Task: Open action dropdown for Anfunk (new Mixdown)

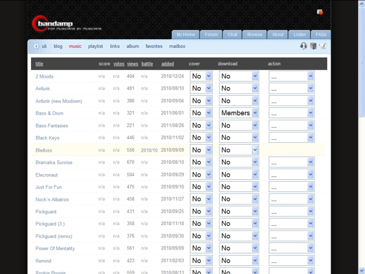Action: point(292,101)
